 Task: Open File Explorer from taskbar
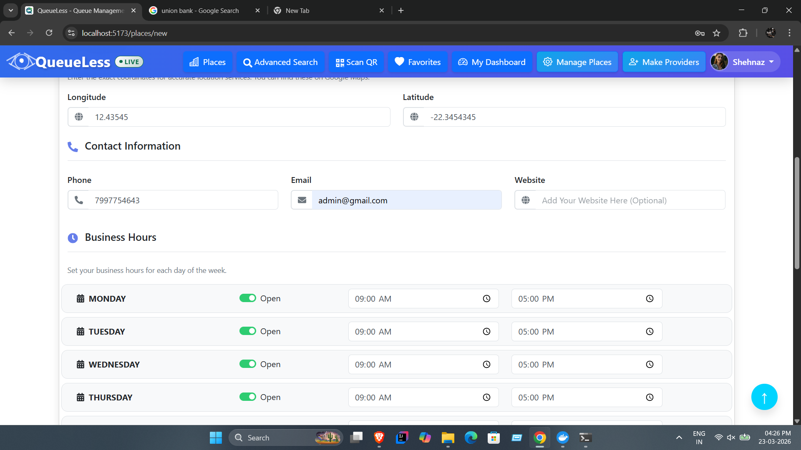coord(448,437)
